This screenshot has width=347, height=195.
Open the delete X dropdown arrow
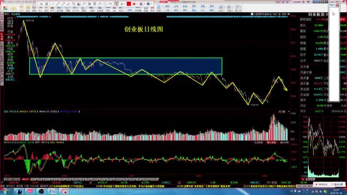pyautogui.click(x=137, y=4)
